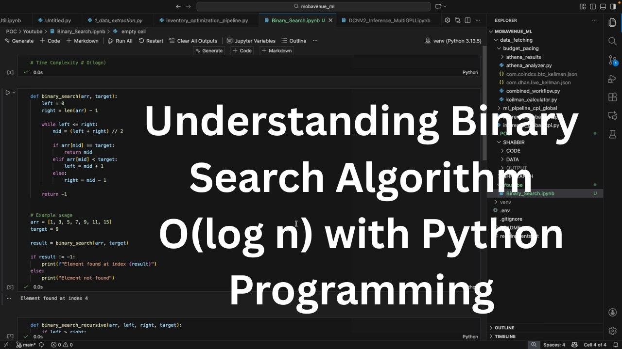Open the Run and Debug view
622x349 pixels.
[612, 79]
